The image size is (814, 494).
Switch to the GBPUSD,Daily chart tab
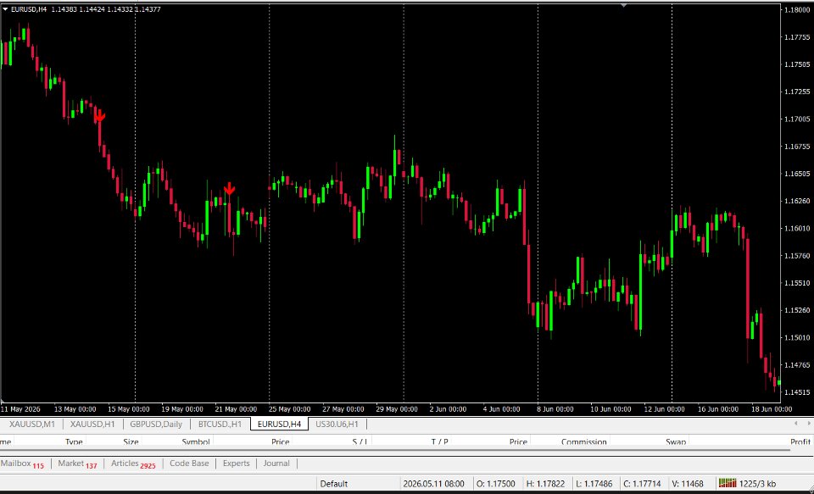(x=156, y=424)
